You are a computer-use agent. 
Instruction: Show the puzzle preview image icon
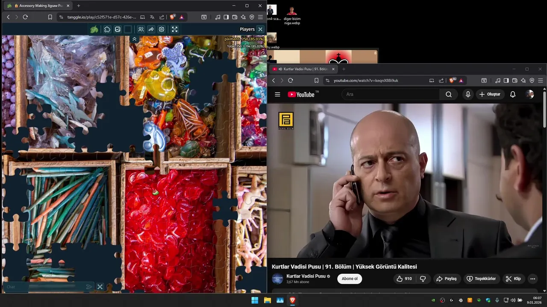(118, 29)
